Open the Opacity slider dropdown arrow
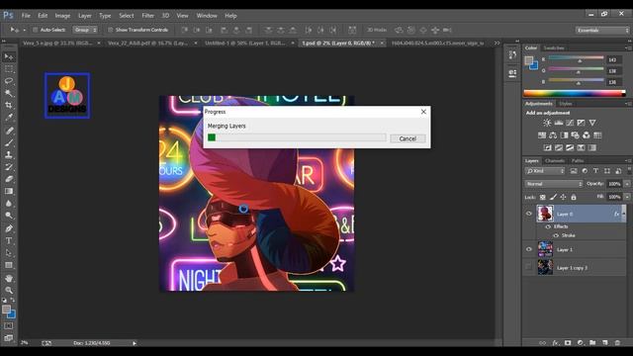The height and width of the screenshot is (356, 633). click(627, 184)
